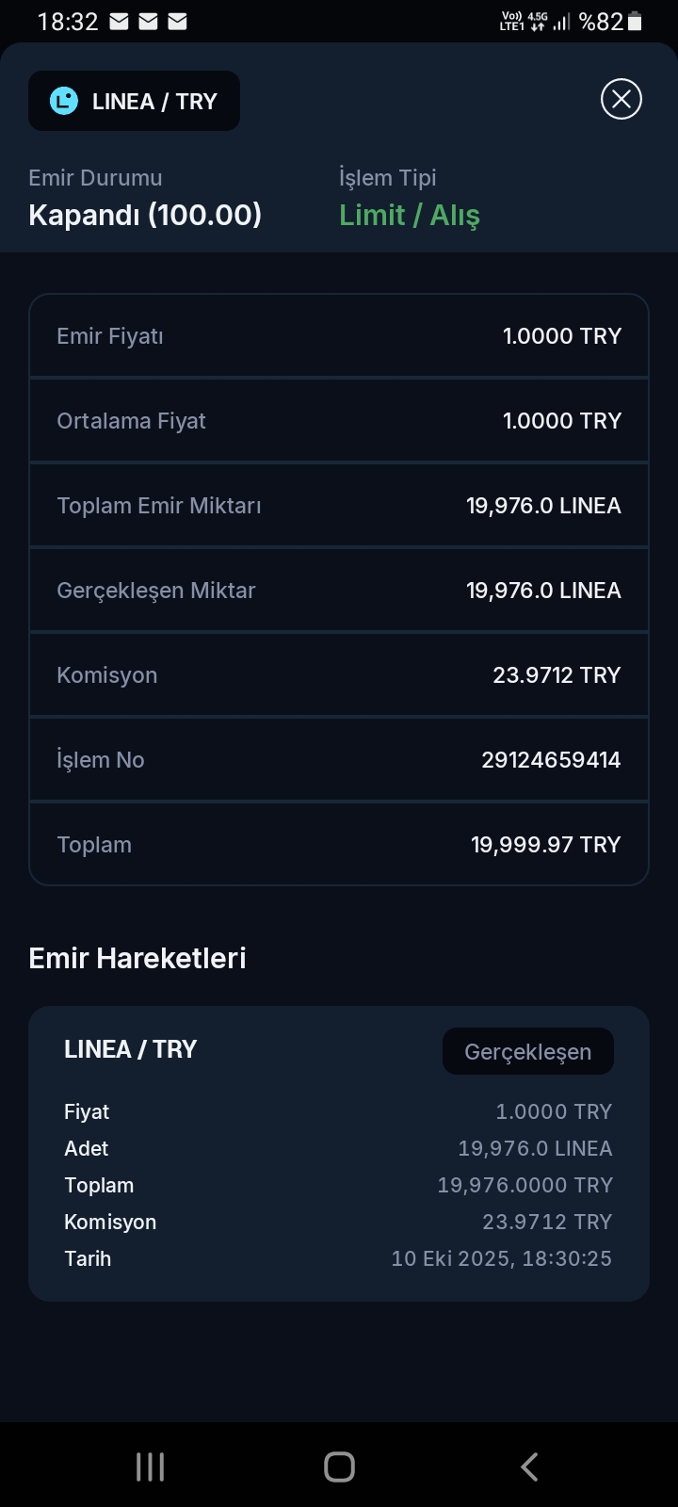This screenshot has height=1507, width=678.
Task: Tap the Limit / Alış order type
Action: 410,215
